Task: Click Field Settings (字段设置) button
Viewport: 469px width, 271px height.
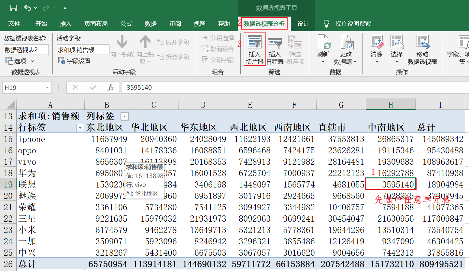Action: [x=74, y=61]
